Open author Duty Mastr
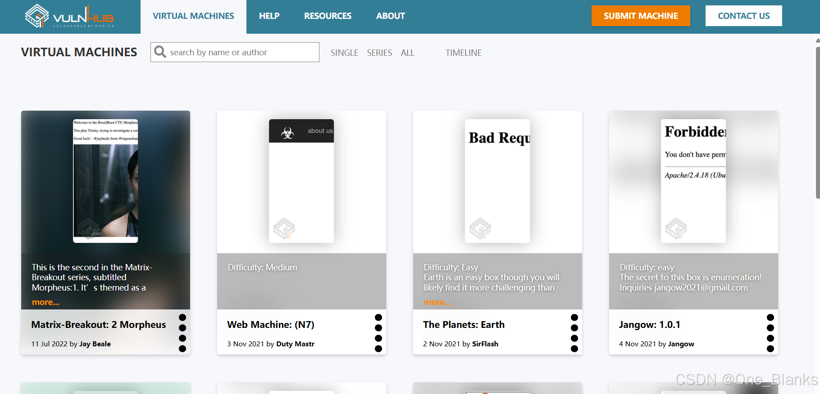Screen dimensions: 820x394 click(x=295, y=344)
